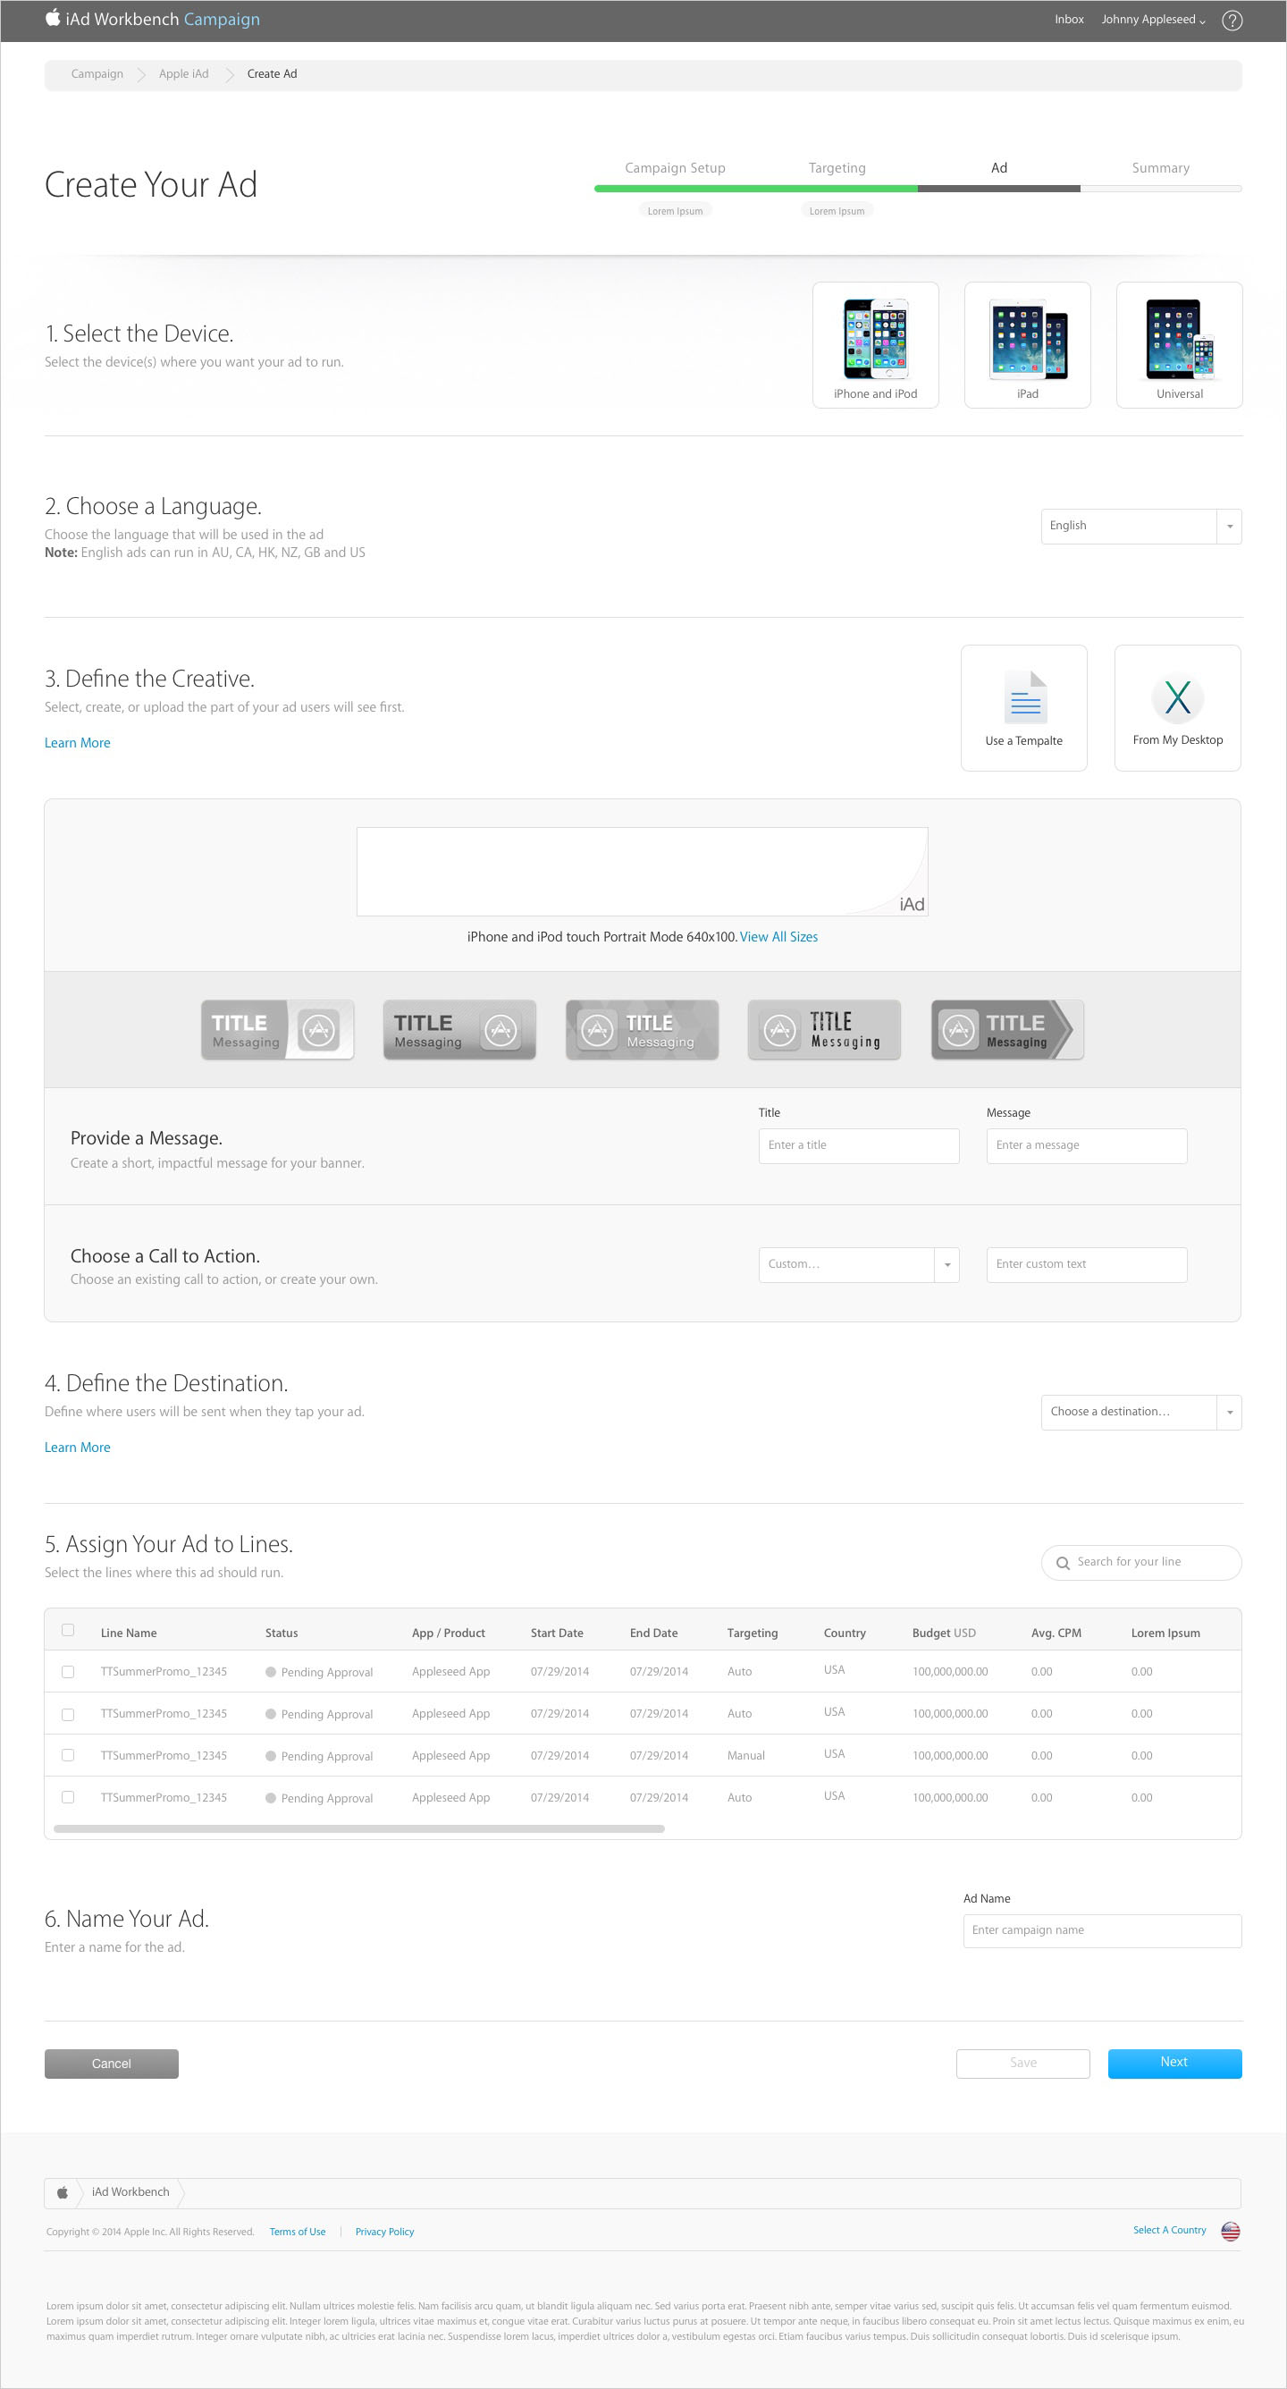Open the View All Sizes link
The width and height of the screenshot is (1287, 2389).
[778, 937]
